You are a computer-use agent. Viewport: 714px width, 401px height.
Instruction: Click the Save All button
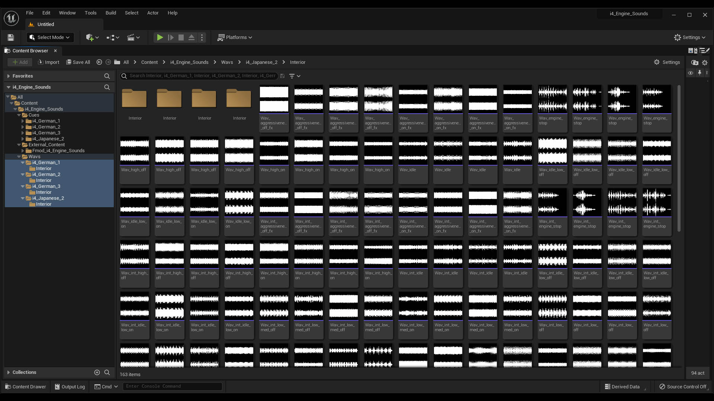[78, 62]
